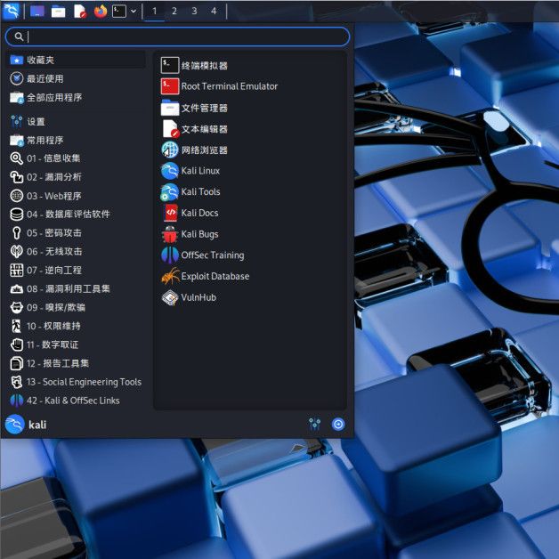Open Kali Docs link

coord(251,213)
